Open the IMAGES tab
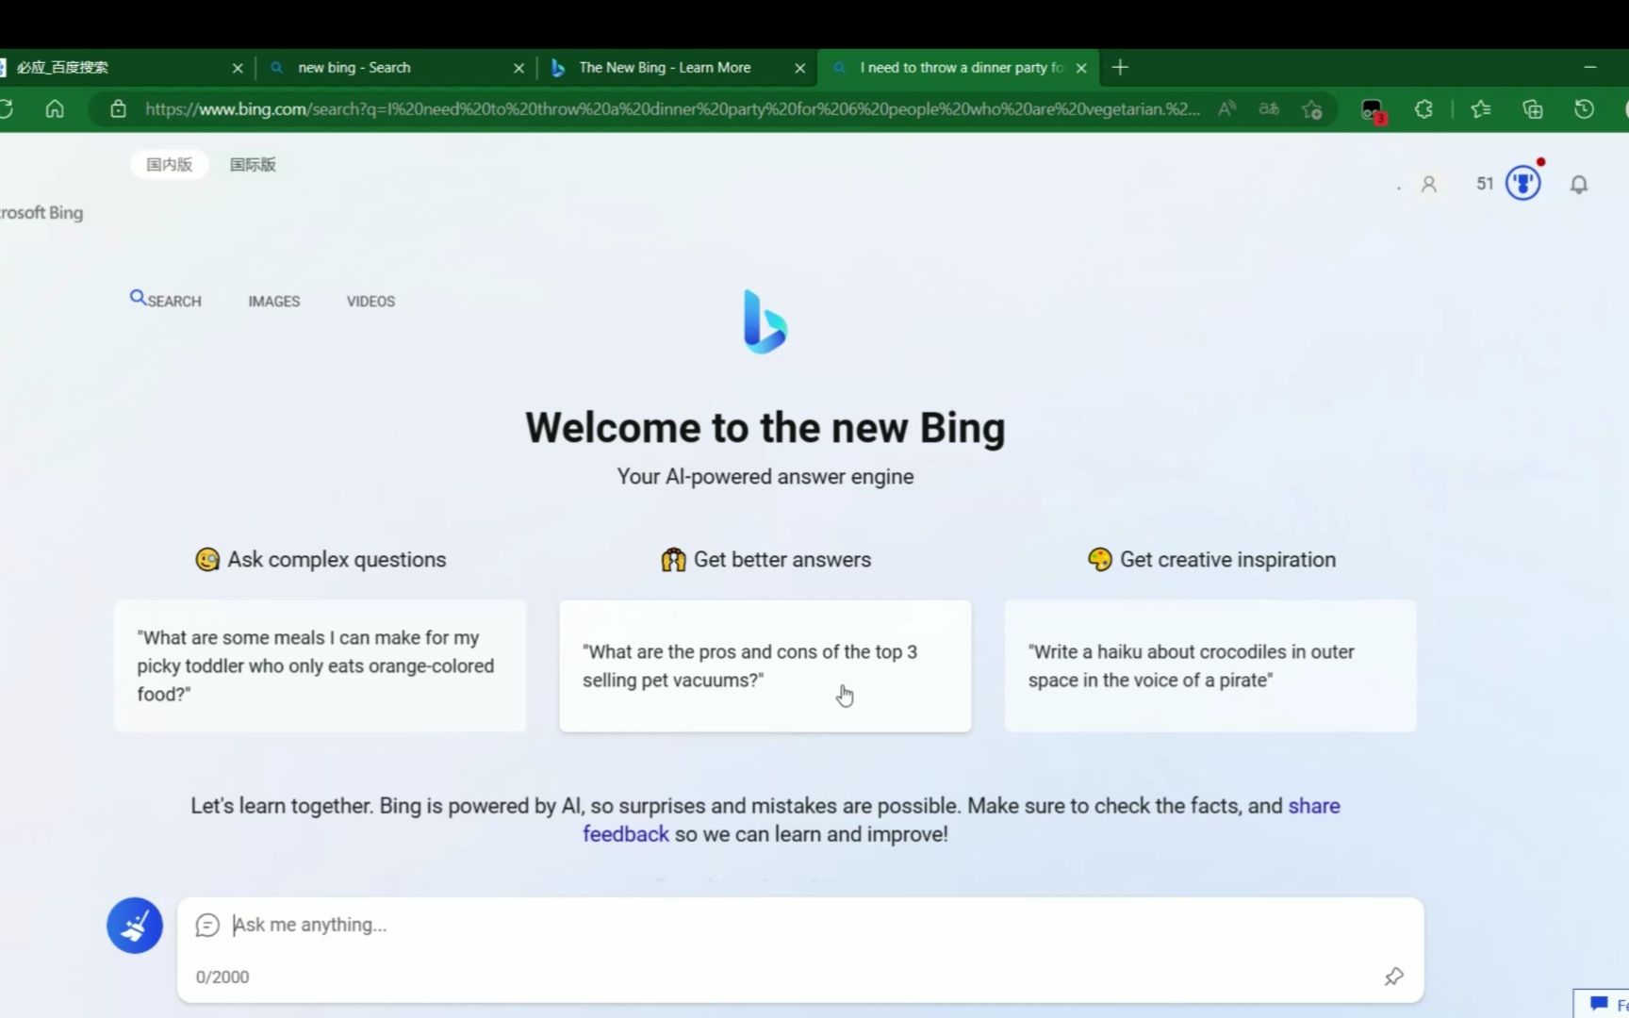Screen dimensions: 1629x1018 (273, 302)
